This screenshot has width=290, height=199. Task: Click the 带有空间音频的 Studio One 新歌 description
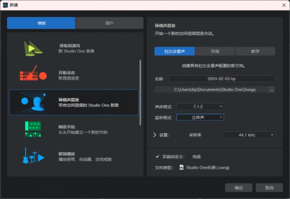(x=88, y=106)
